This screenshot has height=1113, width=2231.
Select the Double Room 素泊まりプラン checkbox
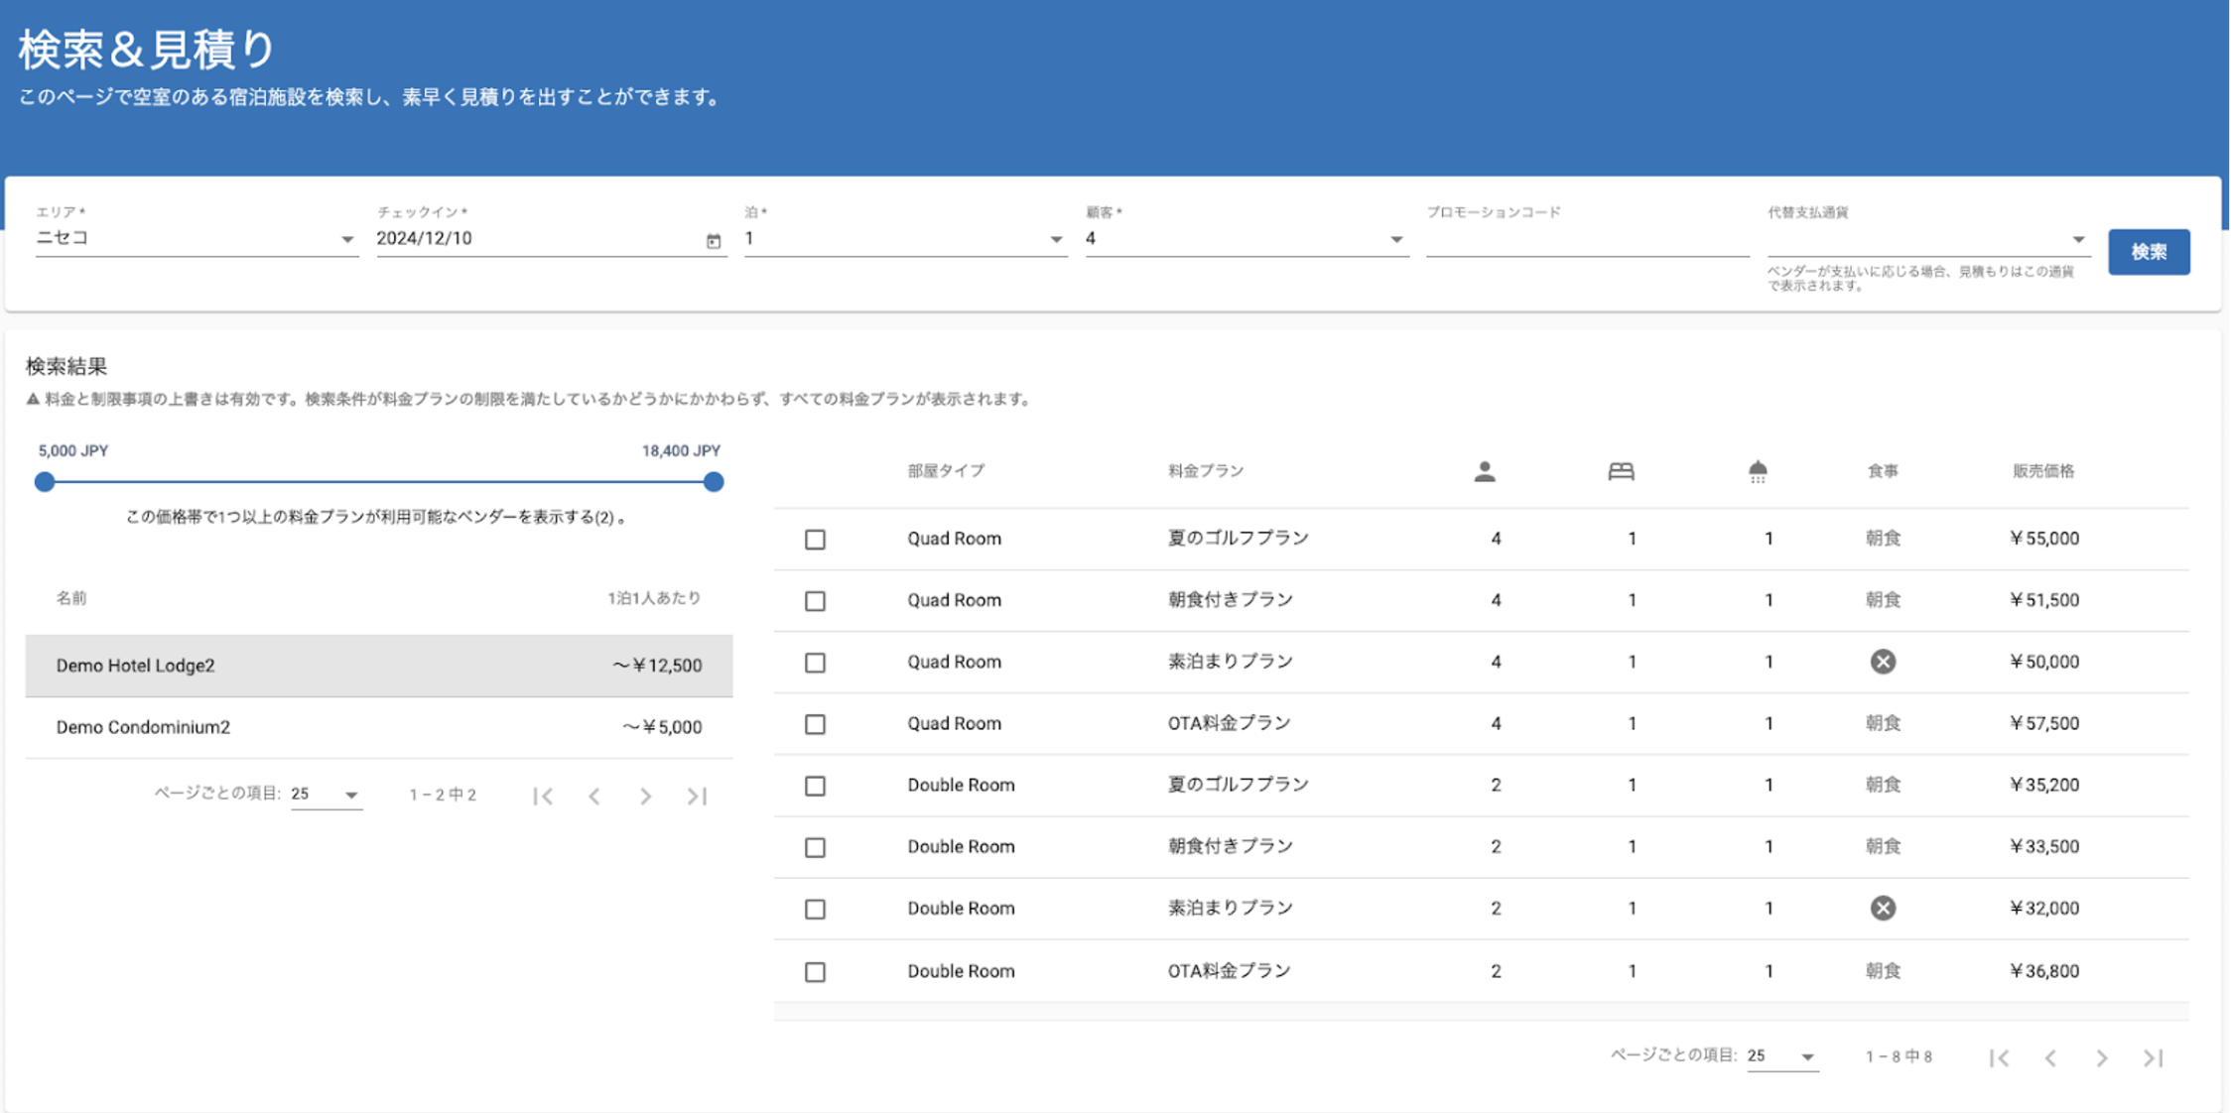815,909
